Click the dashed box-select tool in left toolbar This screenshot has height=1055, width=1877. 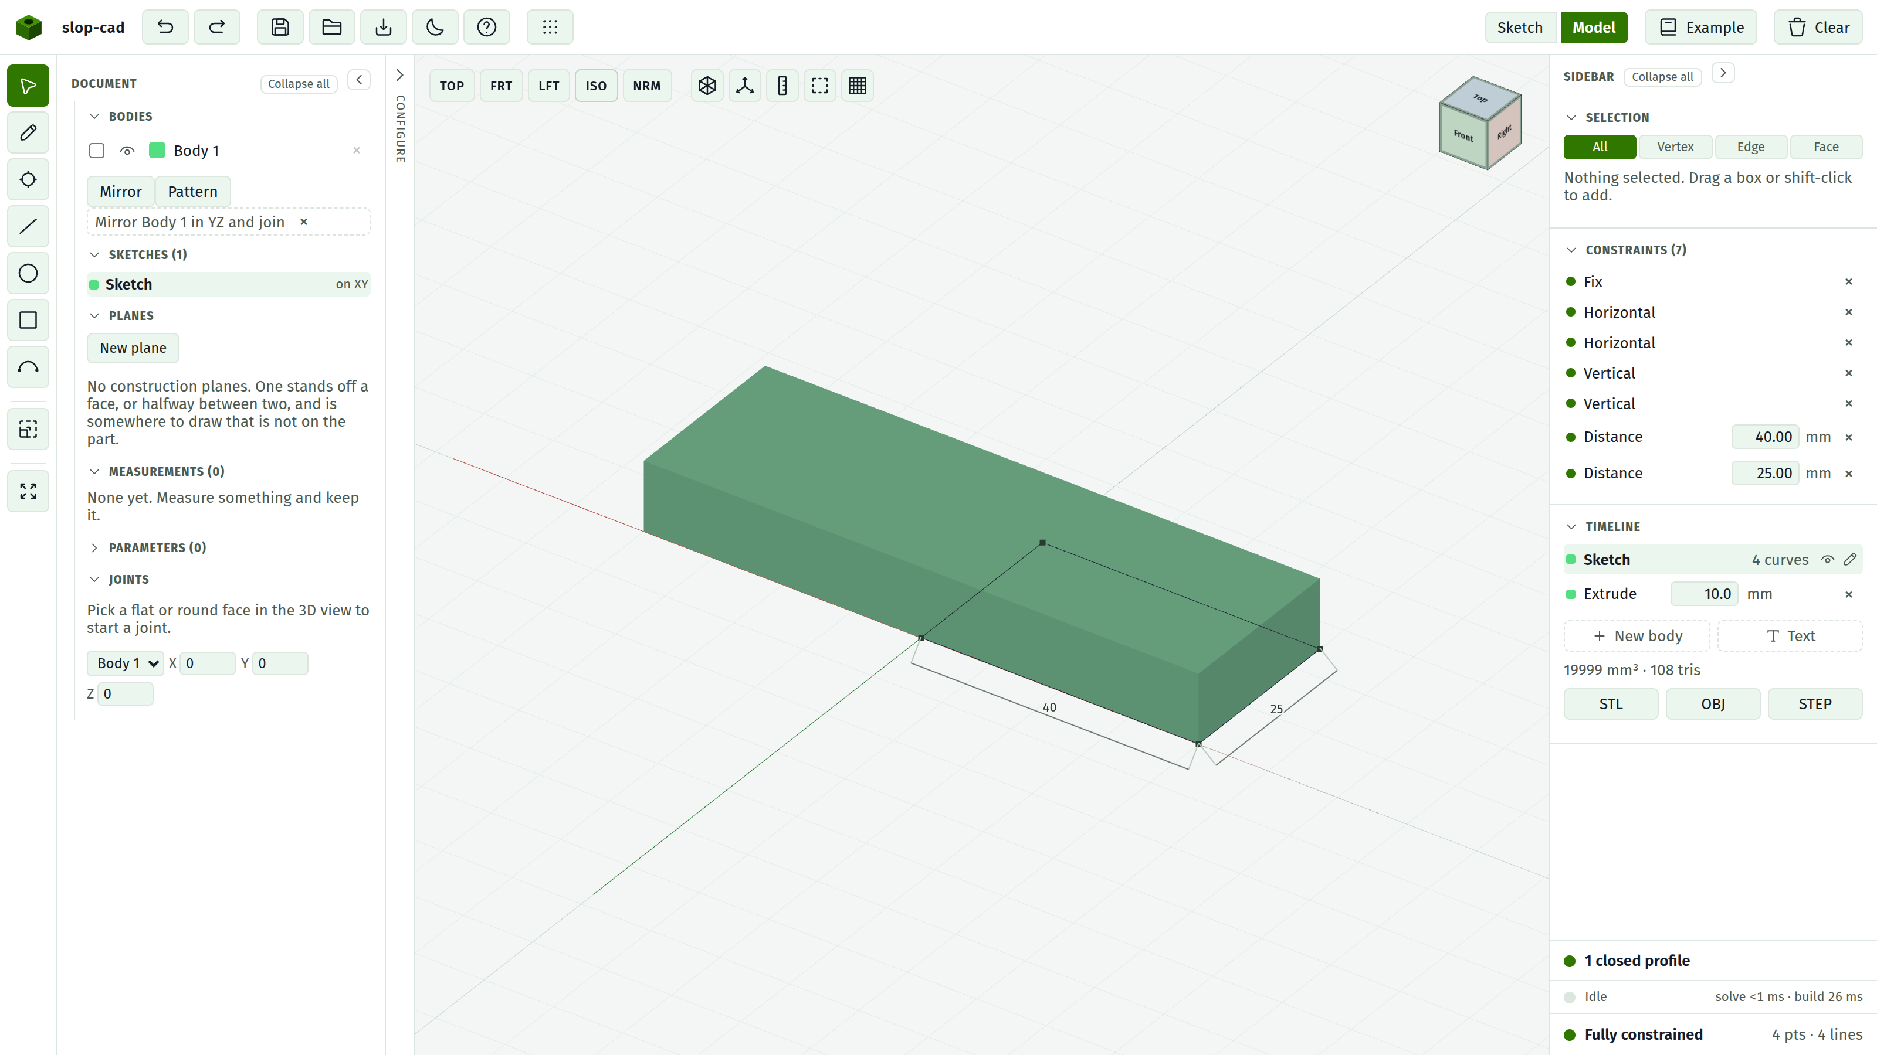[28, 429]
